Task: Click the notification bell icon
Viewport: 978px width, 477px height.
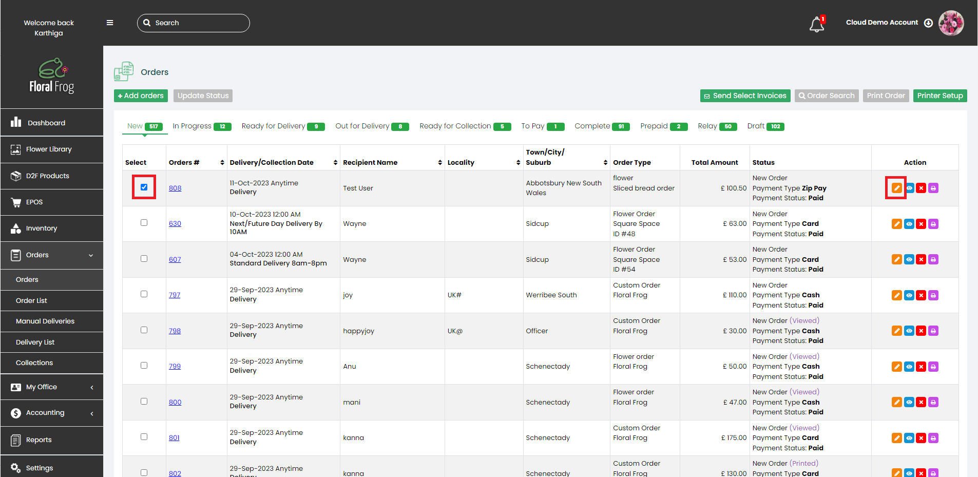Action: click(816, 24)
